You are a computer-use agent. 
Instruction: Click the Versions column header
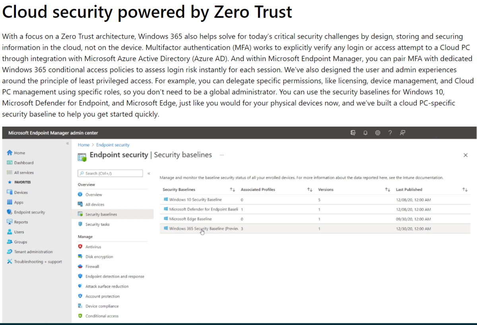point(326,190)
